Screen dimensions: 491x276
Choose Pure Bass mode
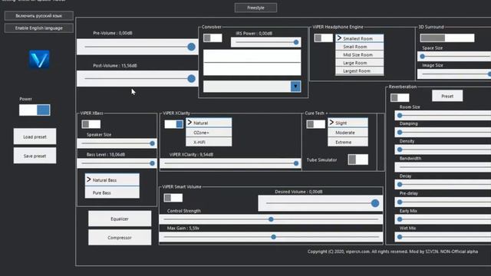click(x=112, y=192)
